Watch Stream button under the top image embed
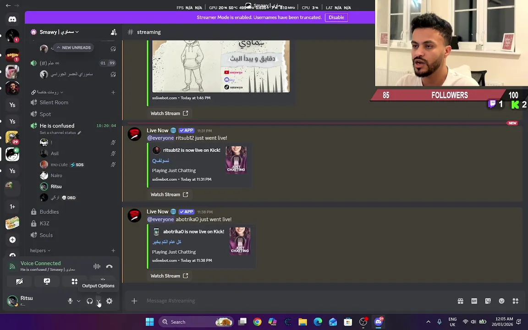528x330 pixels. click(x=169, y=113)
